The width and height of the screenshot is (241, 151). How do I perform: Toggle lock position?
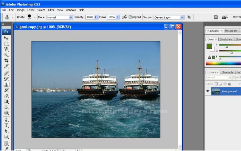click(225, 84)
